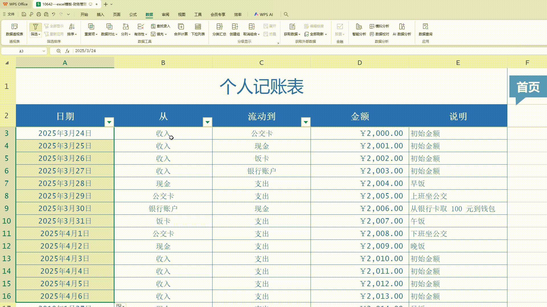Open the 重复项 duplicates tool
The width and height of the screenshot is (547, 307).
pos(91,30)
